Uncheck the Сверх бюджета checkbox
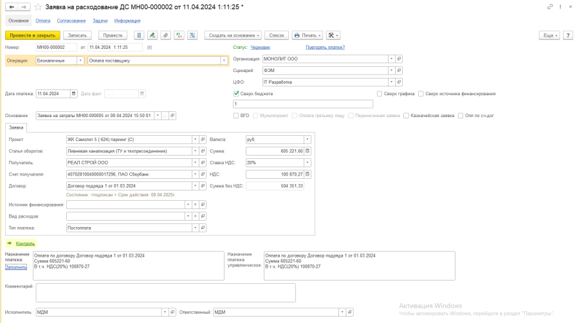Image resolution: width=579 pixels, height=323 pixels. coord(237,94)
